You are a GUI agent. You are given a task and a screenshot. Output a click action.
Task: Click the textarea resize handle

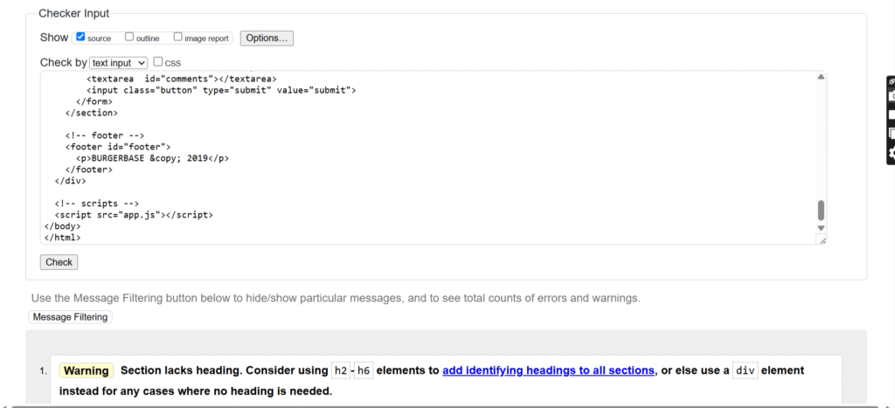(822, 239)
